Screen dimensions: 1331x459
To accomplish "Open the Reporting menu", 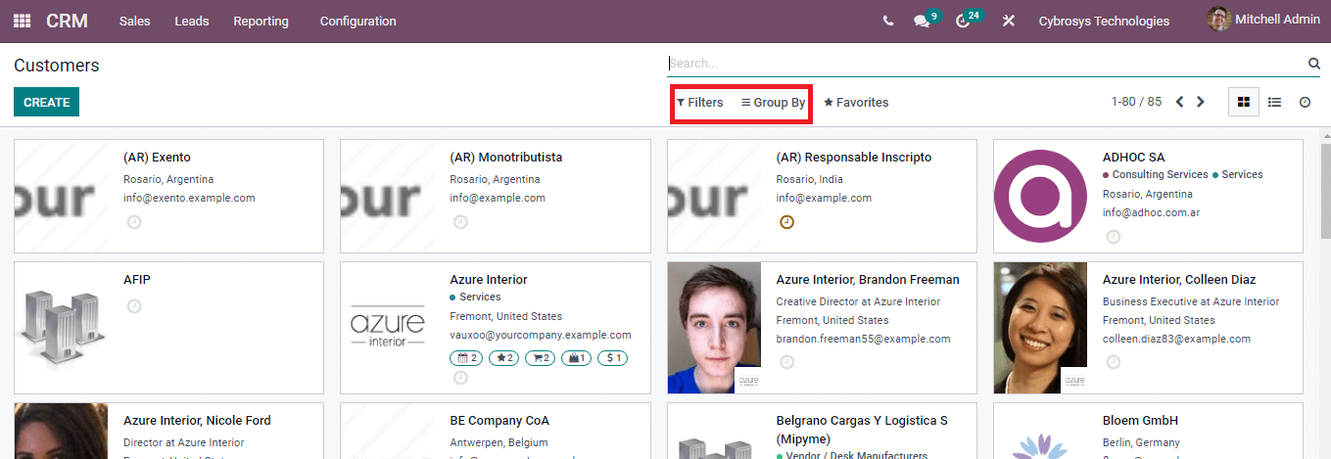I will 261,21.
